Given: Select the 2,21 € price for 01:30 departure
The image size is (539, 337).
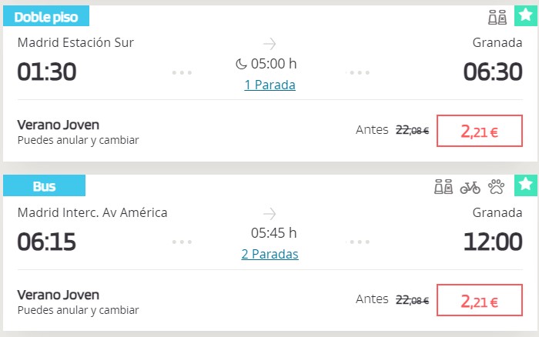Looking at the screenshot, I should pos(480,131).
